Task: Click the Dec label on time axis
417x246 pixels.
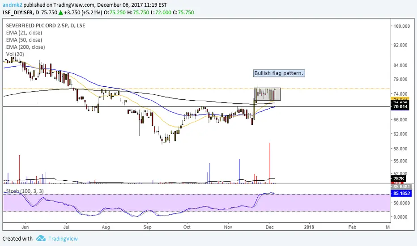Action: point(270,227)
